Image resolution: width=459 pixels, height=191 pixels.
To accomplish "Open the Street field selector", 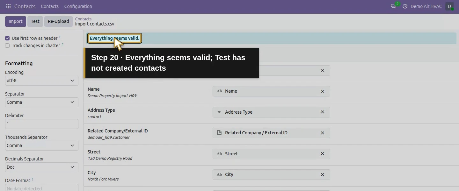I will [271, 154].
